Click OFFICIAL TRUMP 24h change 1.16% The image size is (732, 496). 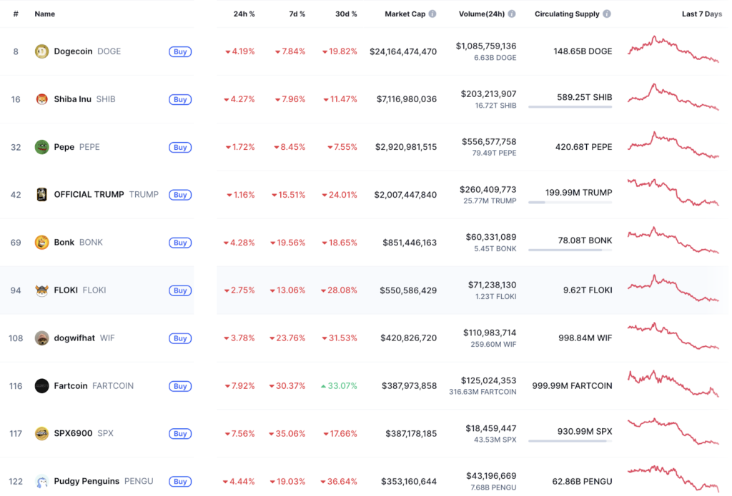tap(241, 195)
